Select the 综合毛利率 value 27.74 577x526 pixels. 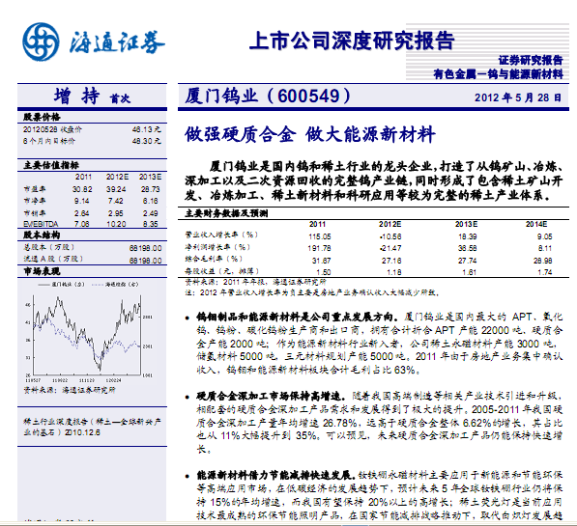(x=468, y=261)
